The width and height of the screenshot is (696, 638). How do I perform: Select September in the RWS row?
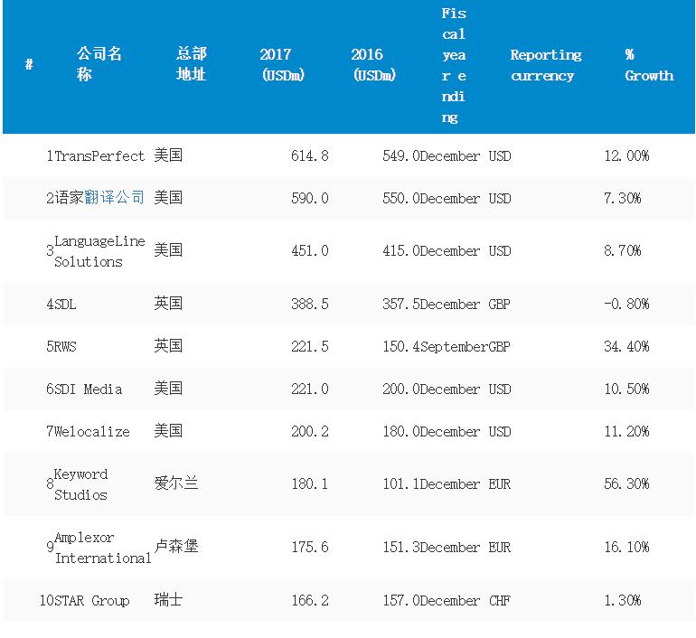click(454, 346)
